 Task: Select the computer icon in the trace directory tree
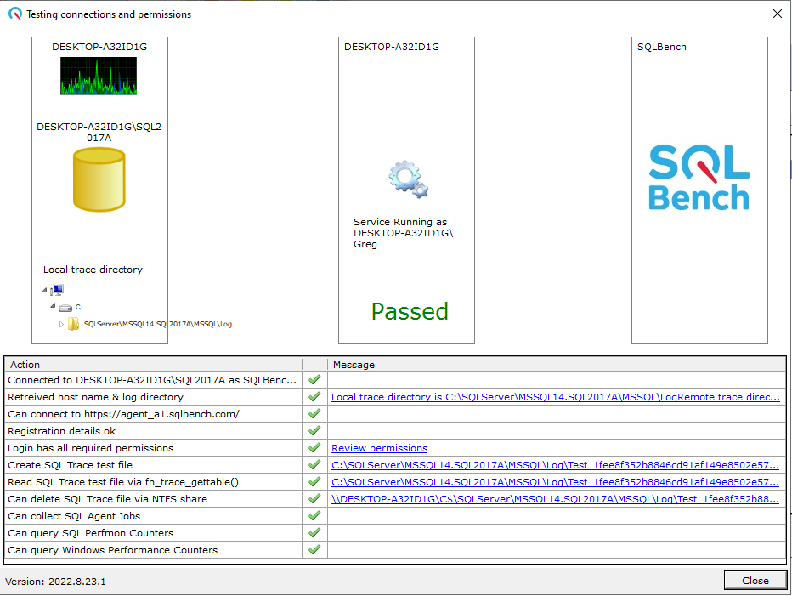pyautogui.click(x=57, y=290)
